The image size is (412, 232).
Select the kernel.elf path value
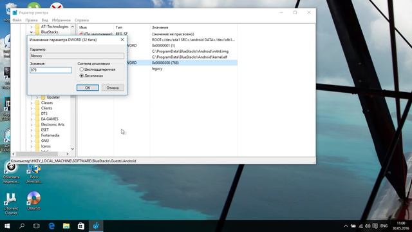point(189,57)
